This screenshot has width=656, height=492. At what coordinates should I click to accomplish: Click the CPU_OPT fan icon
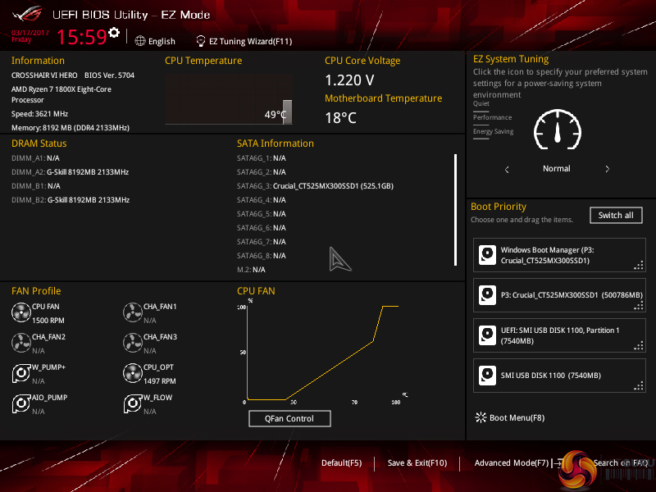pyautogui.click(x=133, y=373)
